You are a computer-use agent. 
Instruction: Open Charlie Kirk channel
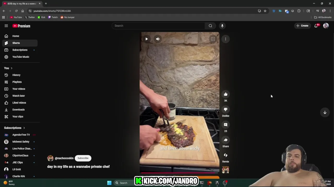20,176
